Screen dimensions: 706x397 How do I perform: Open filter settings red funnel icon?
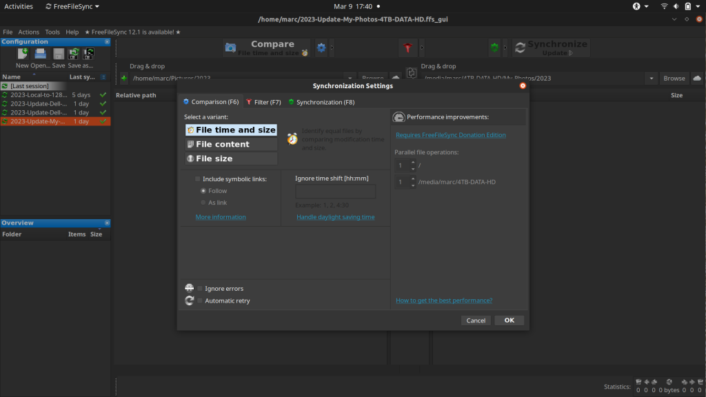tap(407, 48)
